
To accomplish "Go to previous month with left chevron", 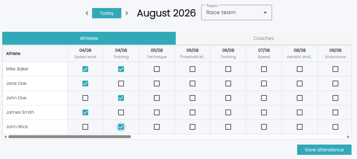I will (x=87, y=13).
